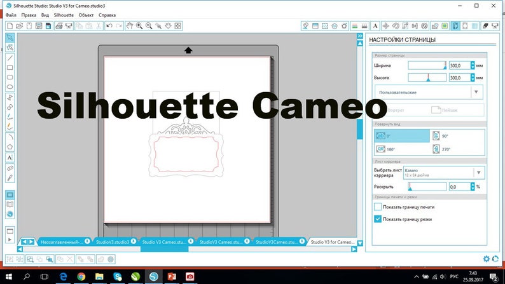Edit the Ширина 300,0 field
The image size is (505, 284).
pos(460,65)
